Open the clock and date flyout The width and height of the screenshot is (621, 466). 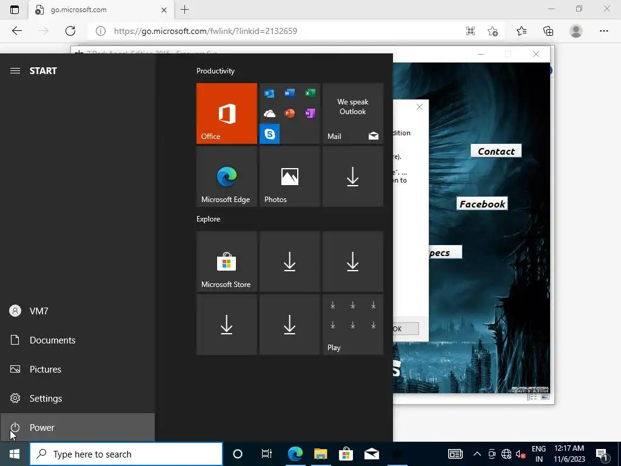(x=569, y=454)
